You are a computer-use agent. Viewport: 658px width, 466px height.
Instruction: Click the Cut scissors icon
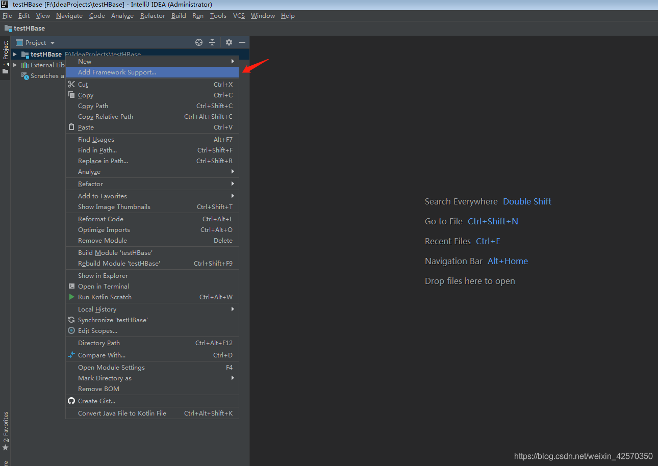pos(71,84)
